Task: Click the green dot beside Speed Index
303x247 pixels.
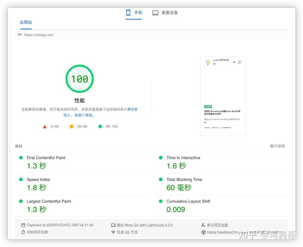Action: pos(21,180)
